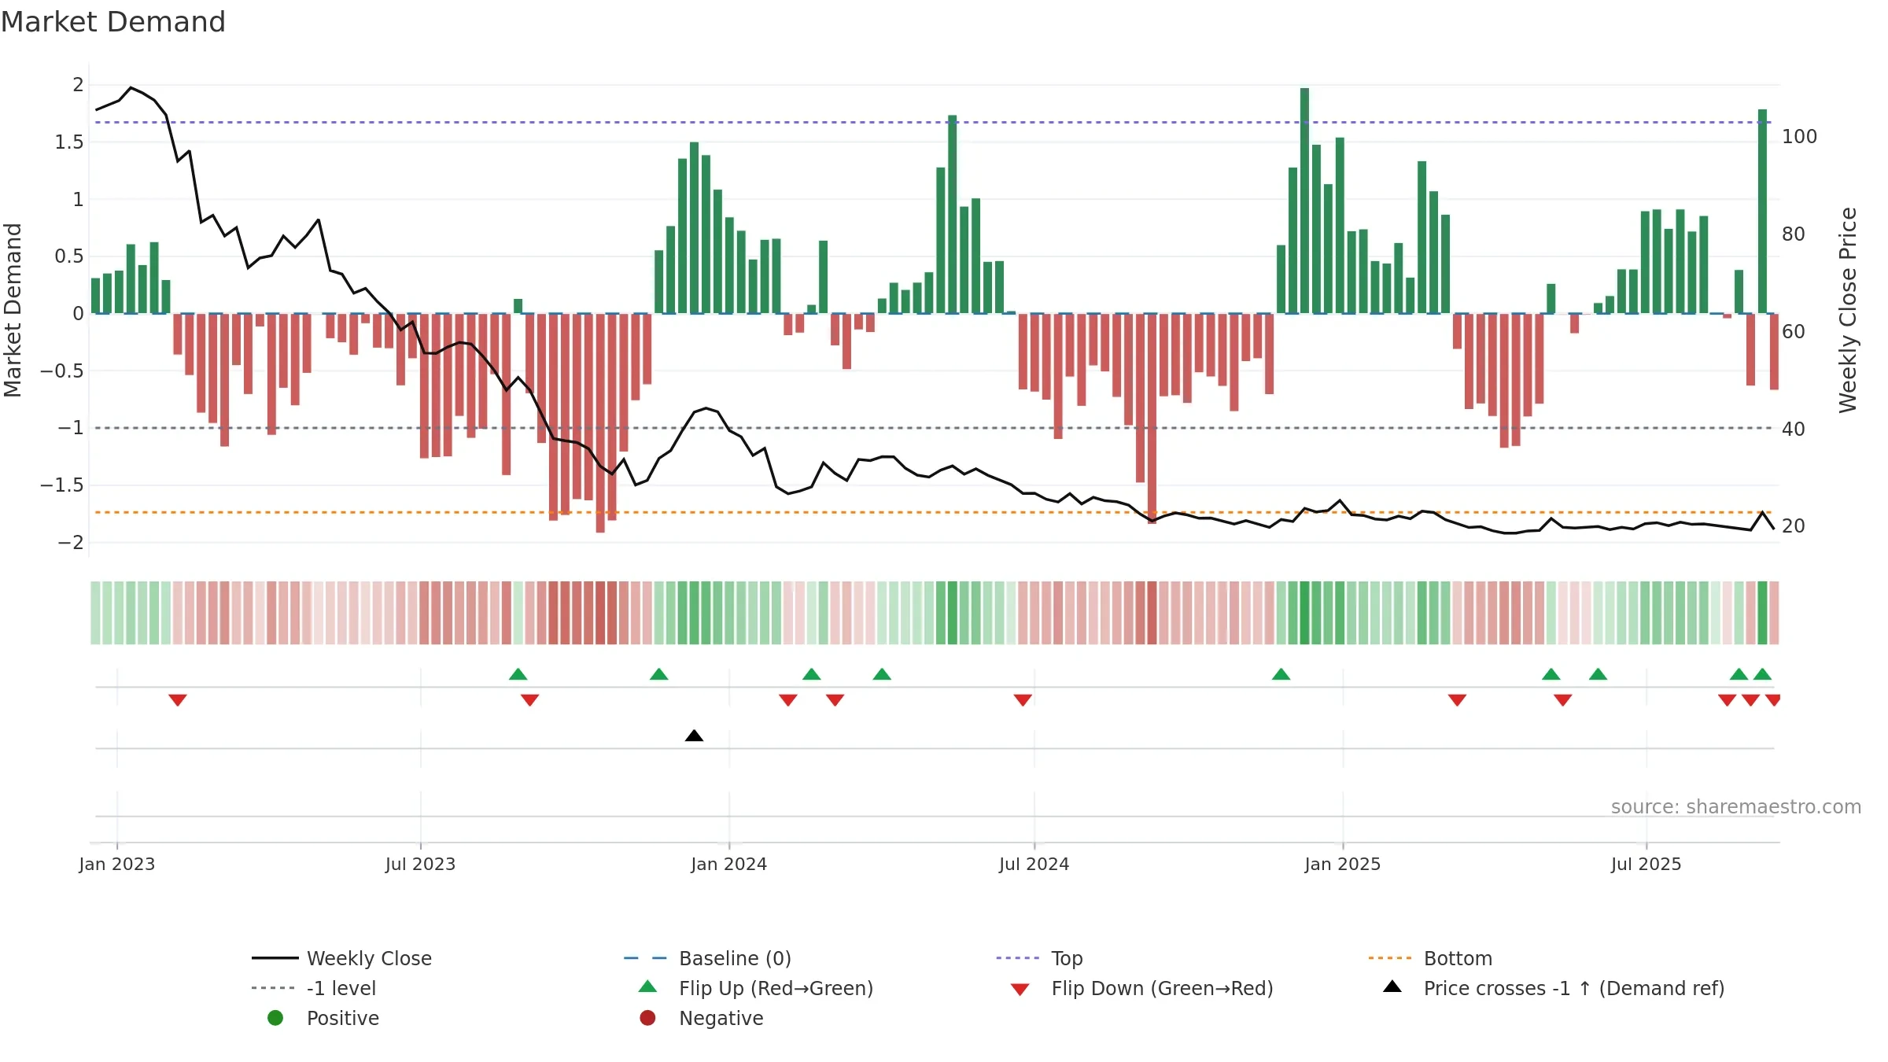1888x1062 pixels.
Task: Toggle the -1 level legend entry
Action: tap(313, 988)
